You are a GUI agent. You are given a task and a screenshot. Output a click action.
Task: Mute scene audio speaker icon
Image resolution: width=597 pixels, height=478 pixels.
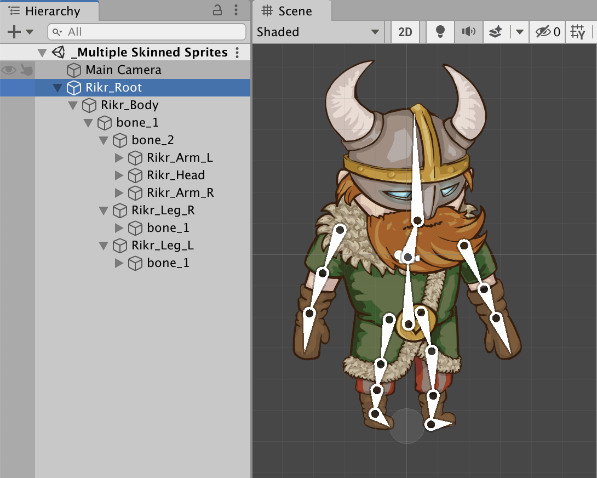[468, 32]
